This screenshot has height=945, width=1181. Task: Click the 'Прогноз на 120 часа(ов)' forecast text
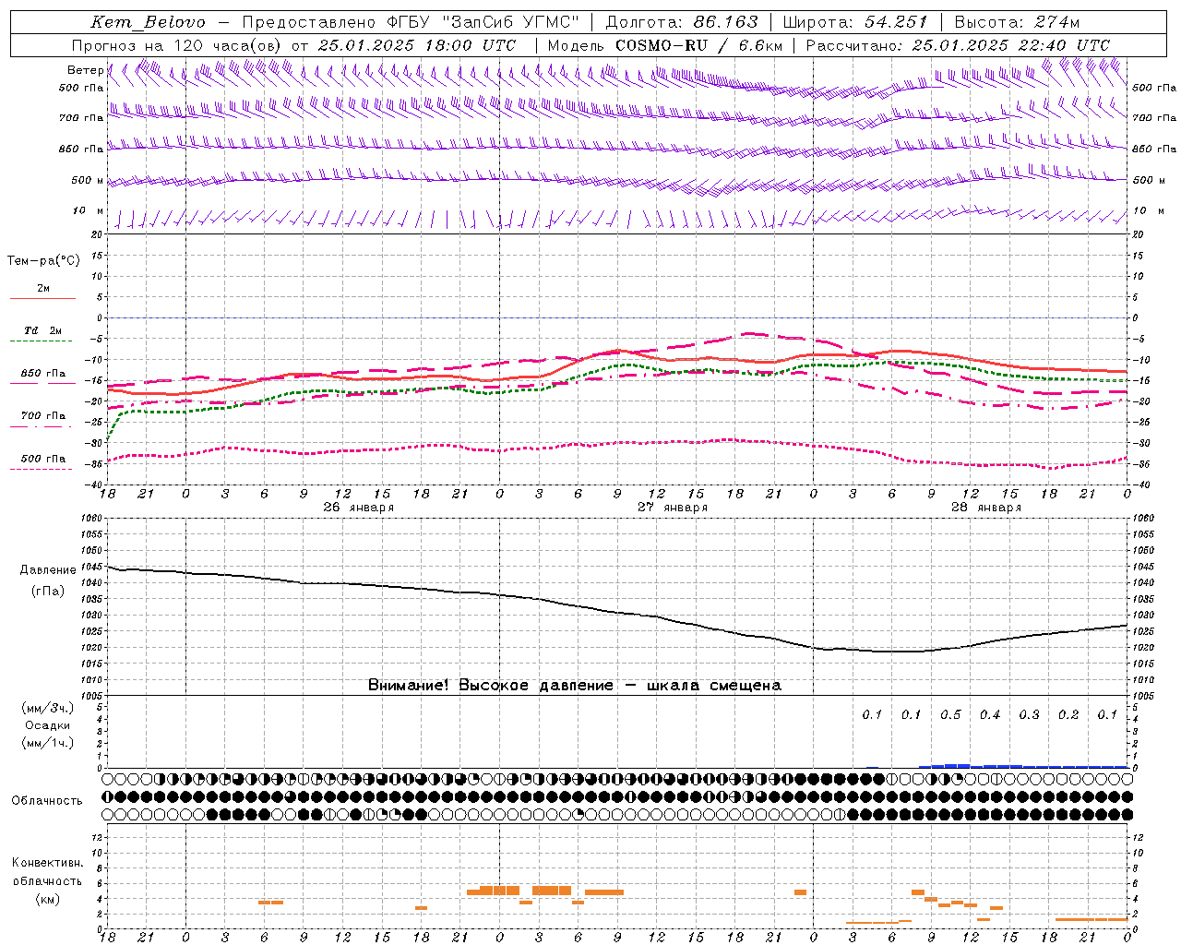click(177, 45)
